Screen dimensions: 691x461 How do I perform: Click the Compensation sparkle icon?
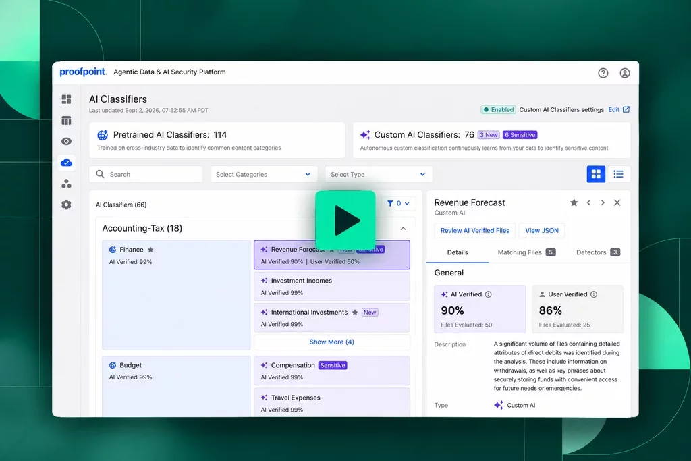pos(264,365)
